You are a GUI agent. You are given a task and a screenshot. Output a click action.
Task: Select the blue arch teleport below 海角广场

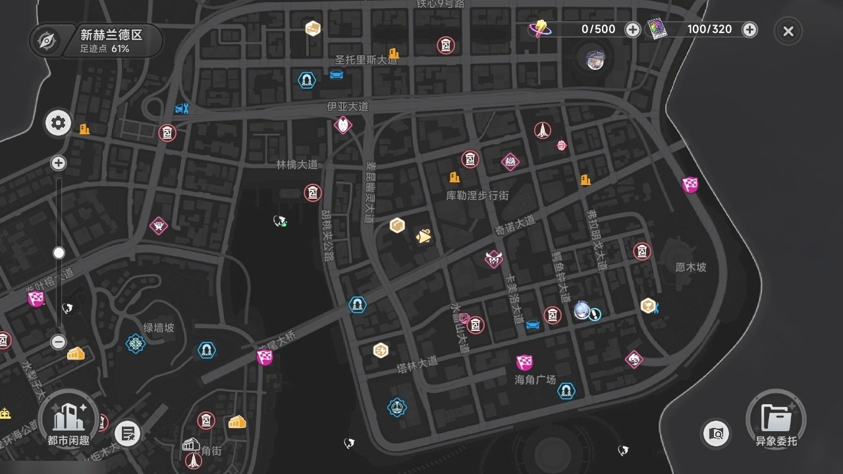(566, 391)
